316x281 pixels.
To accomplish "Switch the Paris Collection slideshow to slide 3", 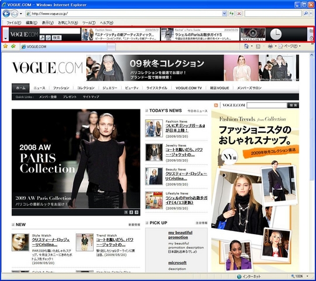I will pos(136,212).
